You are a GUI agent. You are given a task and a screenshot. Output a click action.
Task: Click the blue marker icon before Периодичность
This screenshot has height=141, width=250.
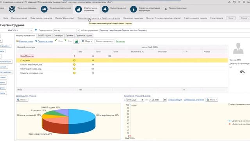(x=36, y=30)
